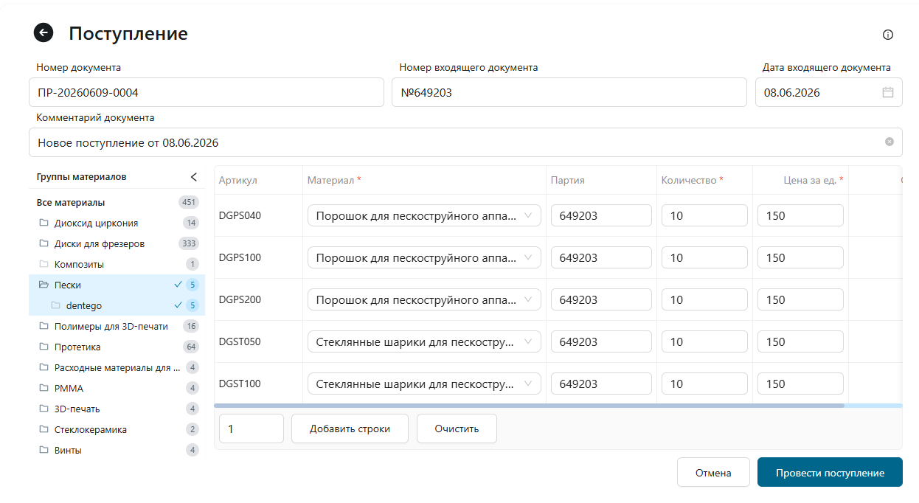This screenshot has width=919, height=503.
Task: Open material dropdown for DGPS200
Action: pyautogui.click(x=424, y=299)
